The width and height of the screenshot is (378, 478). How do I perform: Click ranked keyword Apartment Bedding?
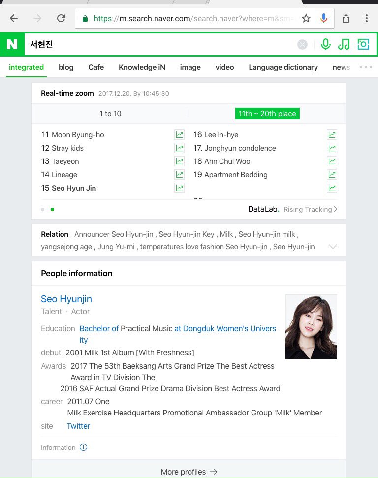click(236, 175)
